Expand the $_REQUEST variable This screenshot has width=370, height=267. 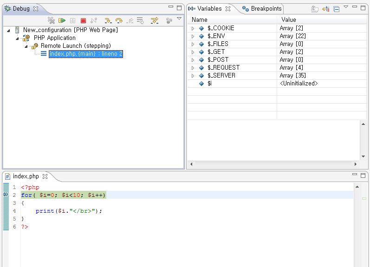pos(193,68)
